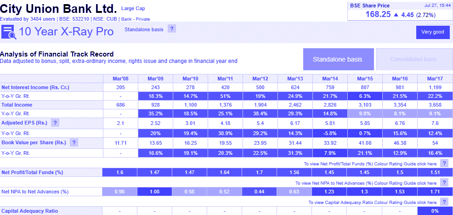Open Net Profit/Total Funds Colour Rating Guide link
The image size is (453, 215).
coord(370,164)
